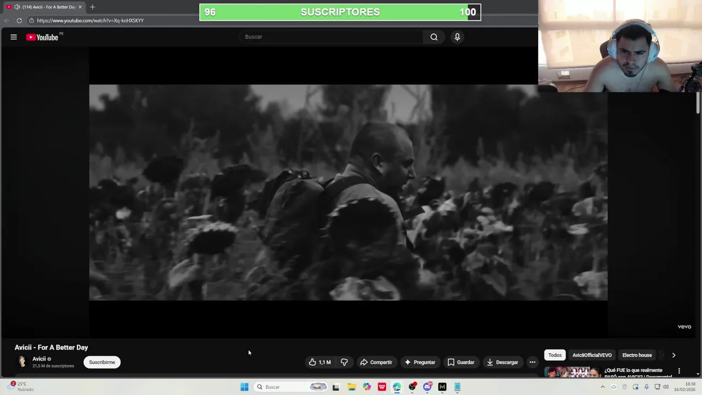Dislike the video with thumbs down

(x=344, y=362)
